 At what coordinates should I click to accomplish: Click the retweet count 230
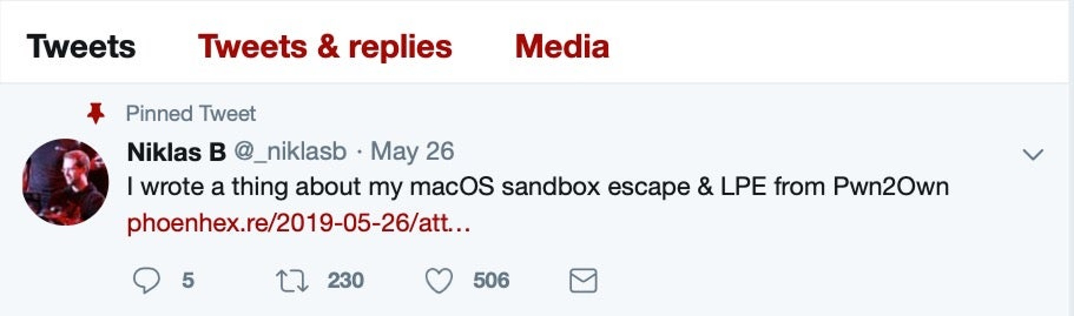pyautogui.click(x=346, y=280)
